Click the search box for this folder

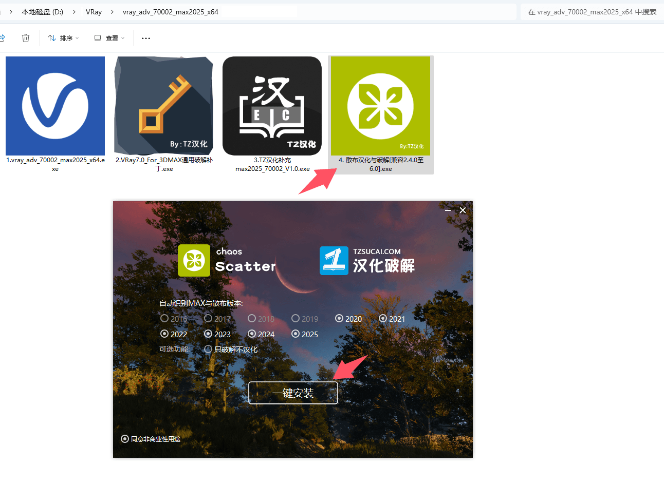592,12
